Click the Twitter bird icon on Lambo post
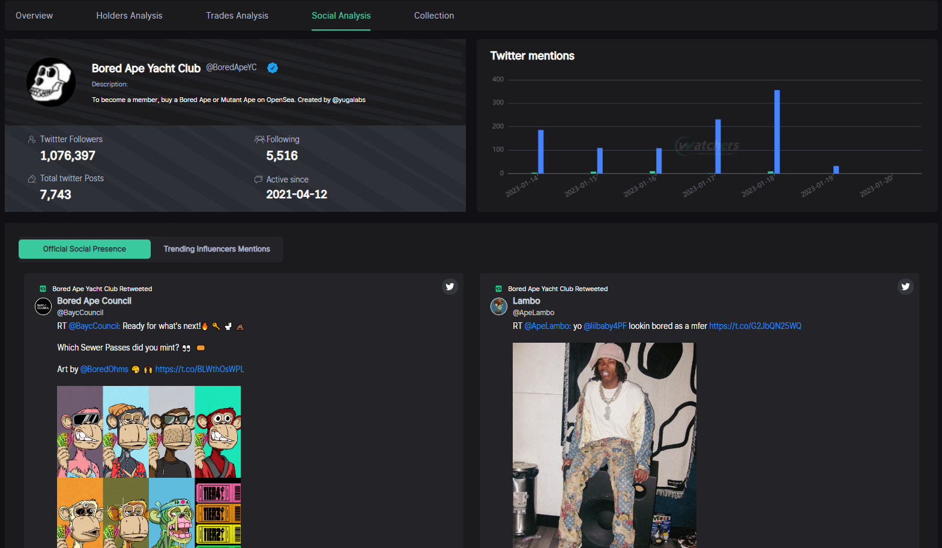Image resolution: width=942 pixels, height=548 pixels. coord(905,287)
